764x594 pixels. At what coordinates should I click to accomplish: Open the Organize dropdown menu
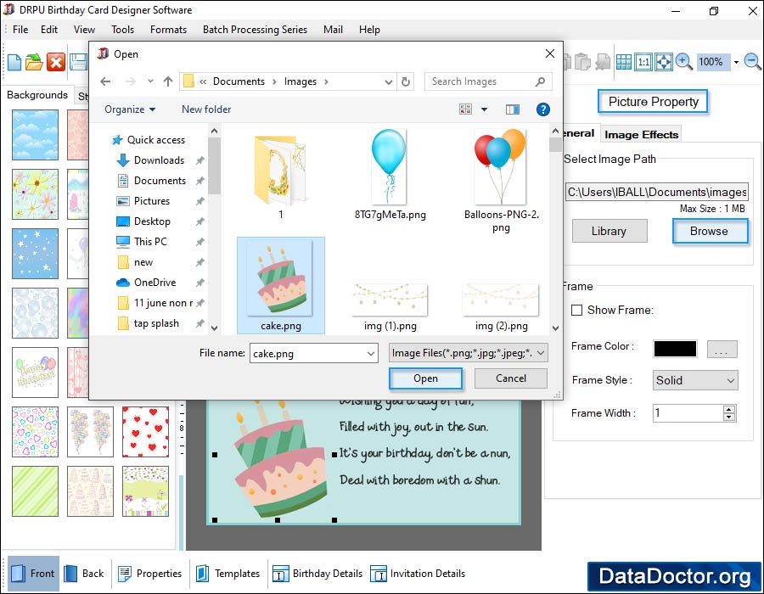[x=130, y=109]
